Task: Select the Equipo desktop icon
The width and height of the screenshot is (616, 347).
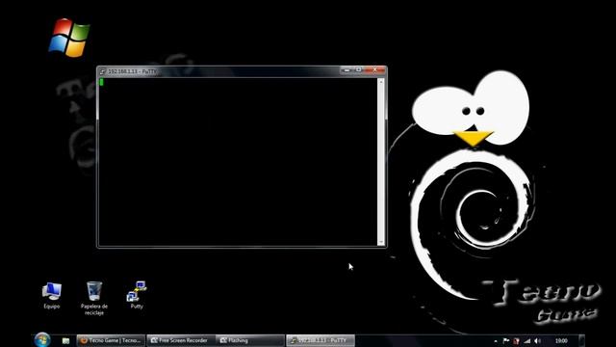Action: [x=51, y=296]
